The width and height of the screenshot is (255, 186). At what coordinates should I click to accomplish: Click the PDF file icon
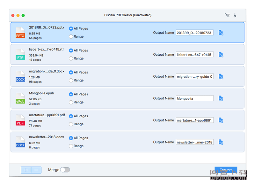click(x=20, y=120)
